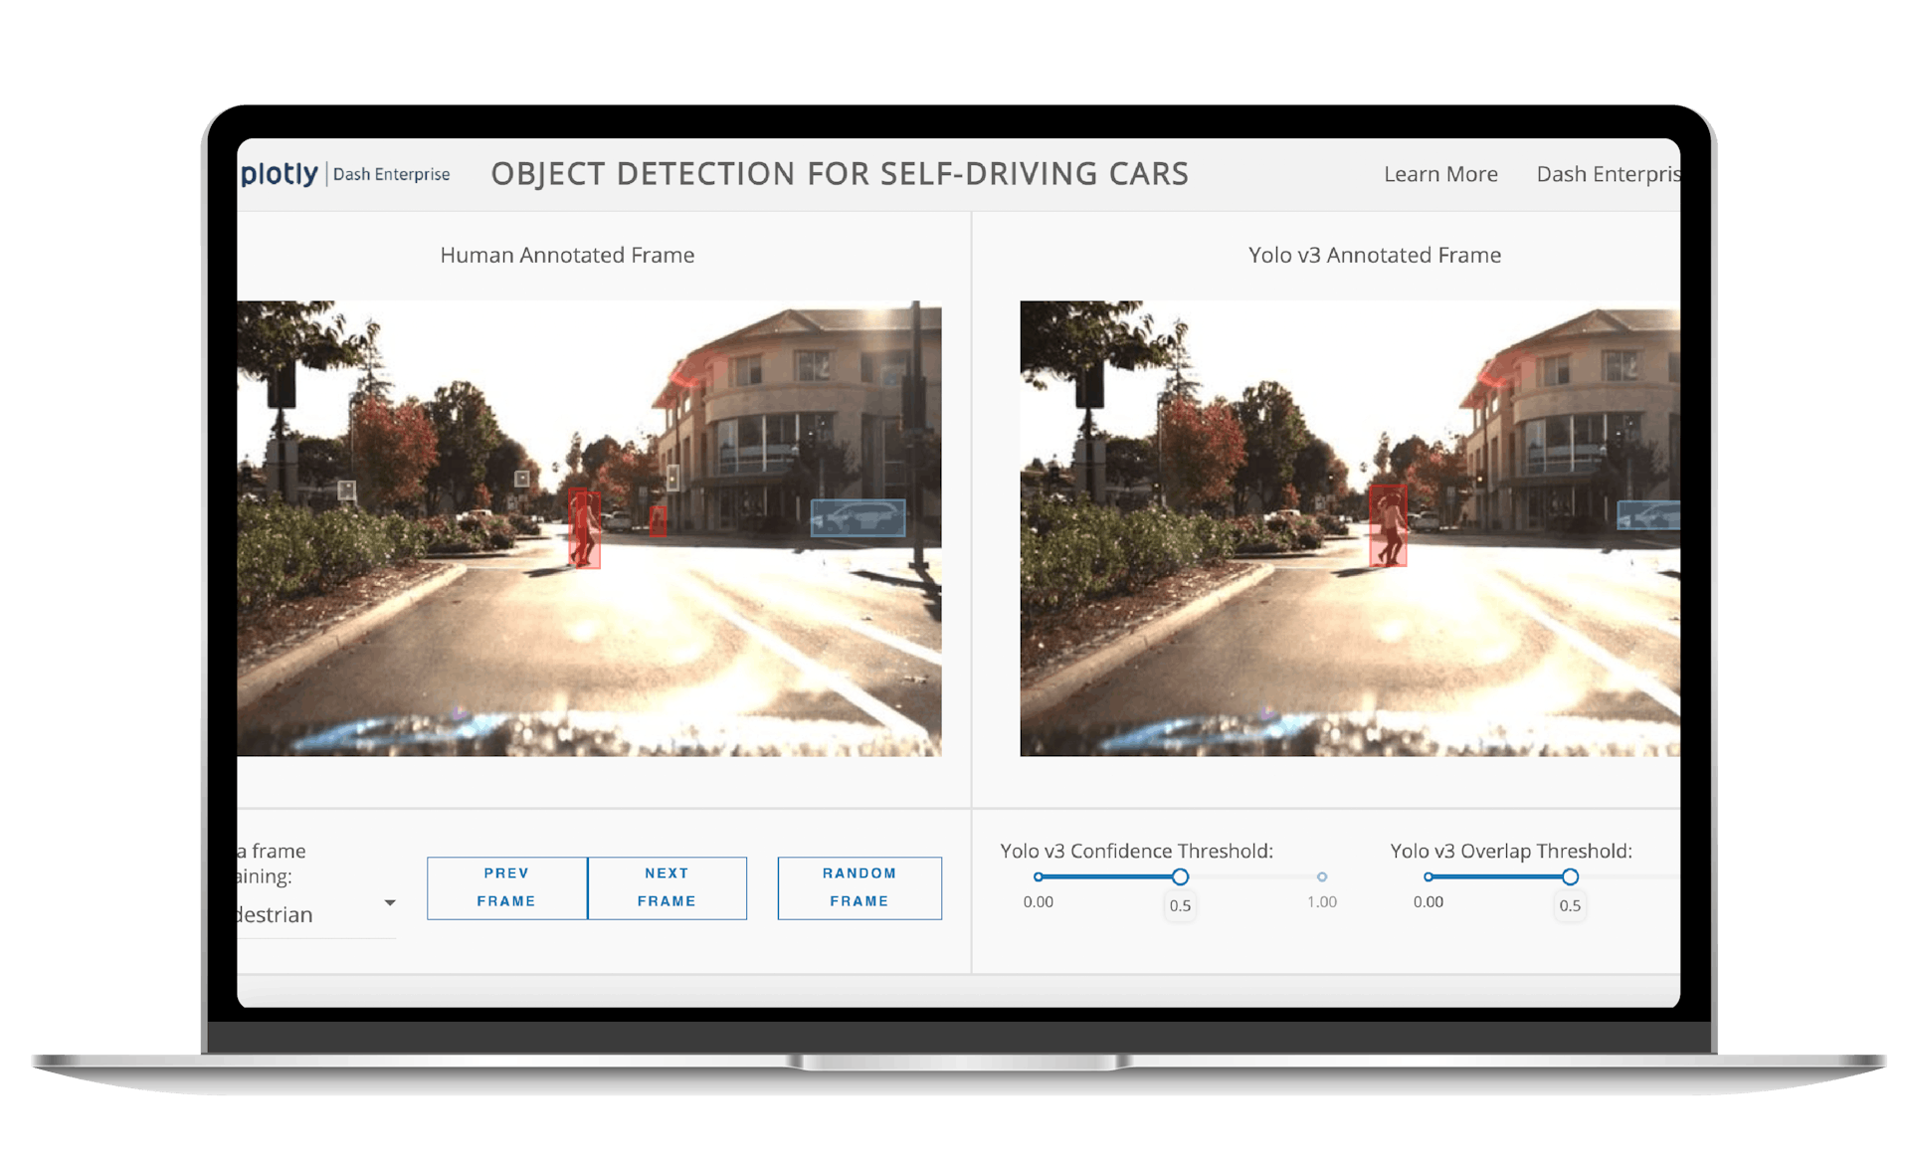The image size is (1910, 1166).
Task: Advance to the next frame
Action: [x=667, y=887]
